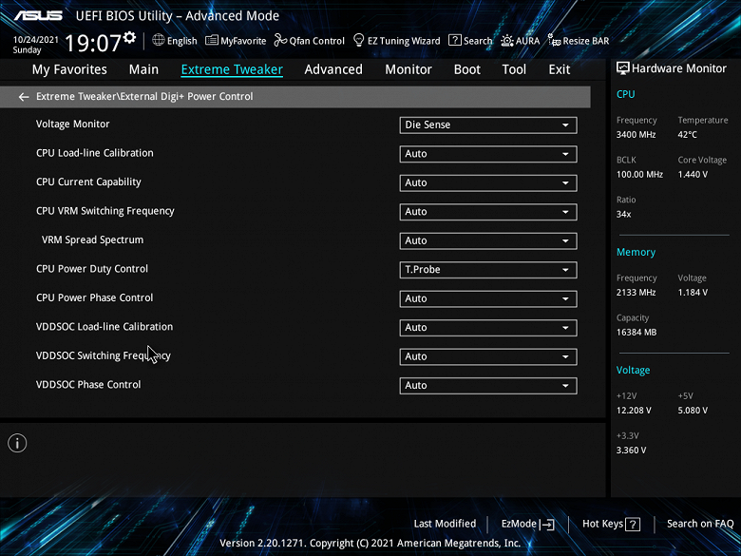Click Core Voltage value 1.440 V
Viewport: 741px width, 556px height.
click(x=693, y=175)
